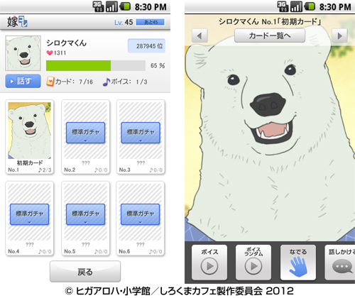Tap the 話す talk button
Image resolution: width=355 pixels, height=298 pixels.
pyautogui.click(x=23, y=81)
